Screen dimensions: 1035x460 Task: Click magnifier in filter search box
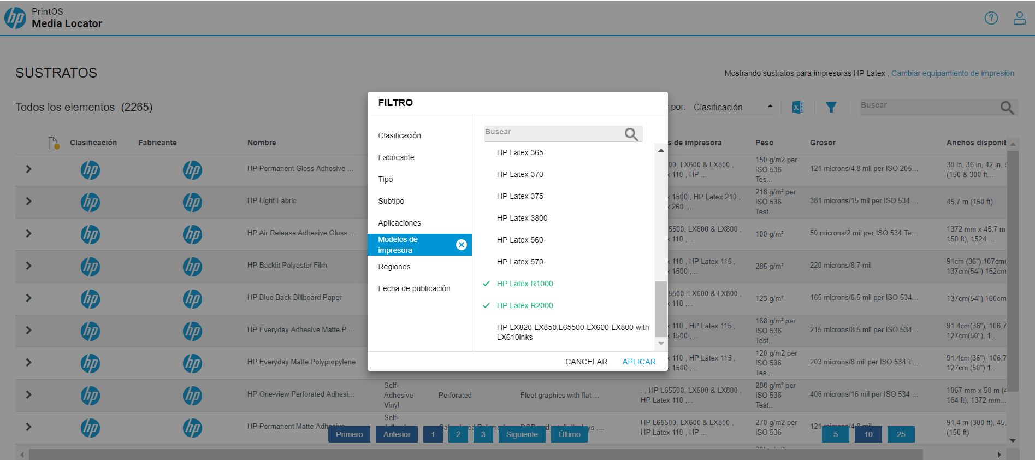[x=631, y=134]
